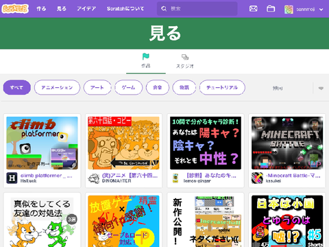
Task: Open the アイデア menu item
Action: click(86, 9)
